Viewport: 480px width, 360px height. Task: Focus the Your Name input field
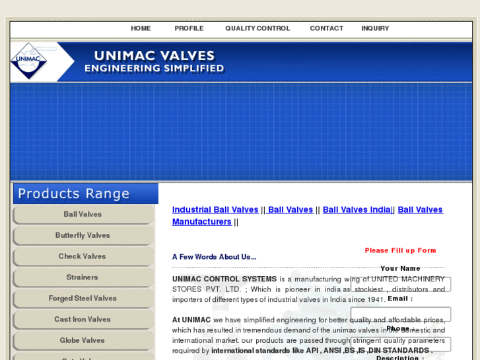click(x=401, y=284)
